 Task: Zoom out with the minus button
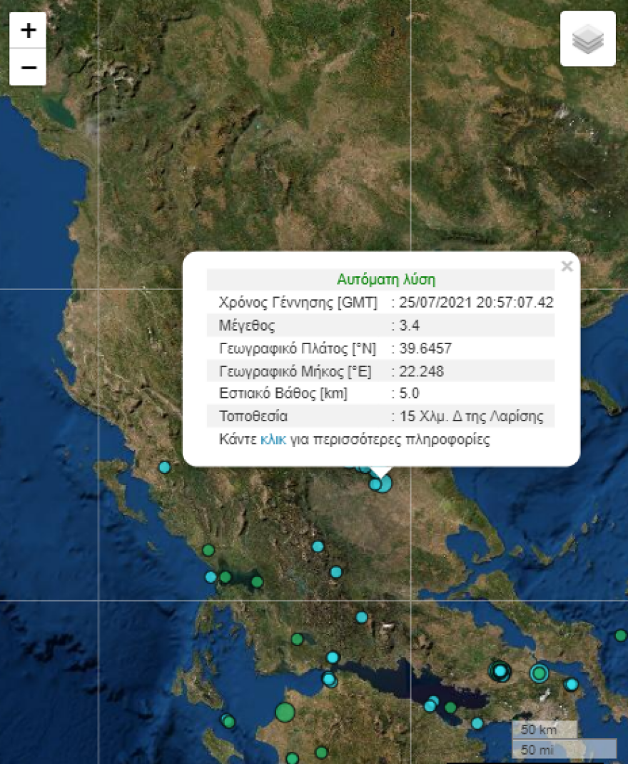(x=27, y=66)
